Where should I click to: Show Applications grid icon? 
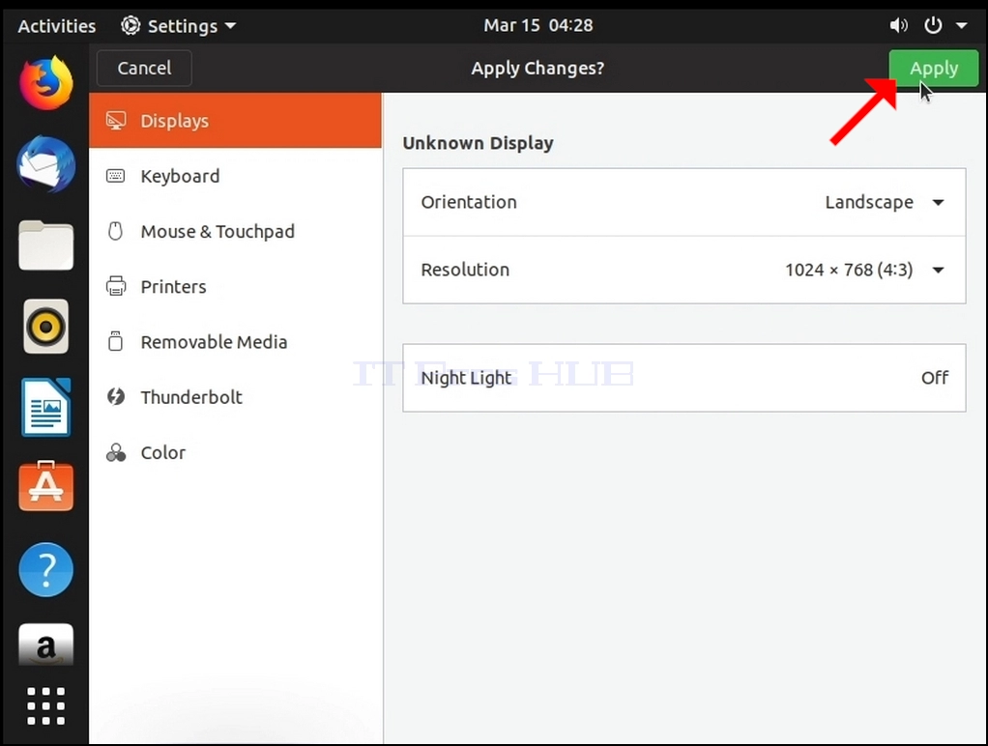coord(45,705)
